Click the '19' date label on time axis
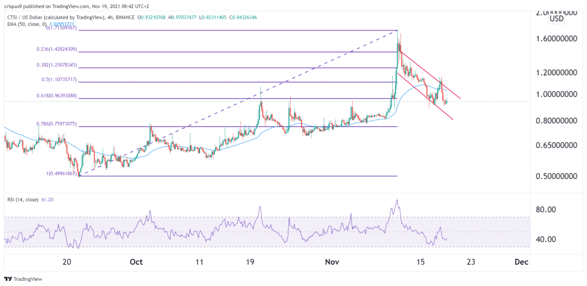587x286 pixels. pos(251,262)
